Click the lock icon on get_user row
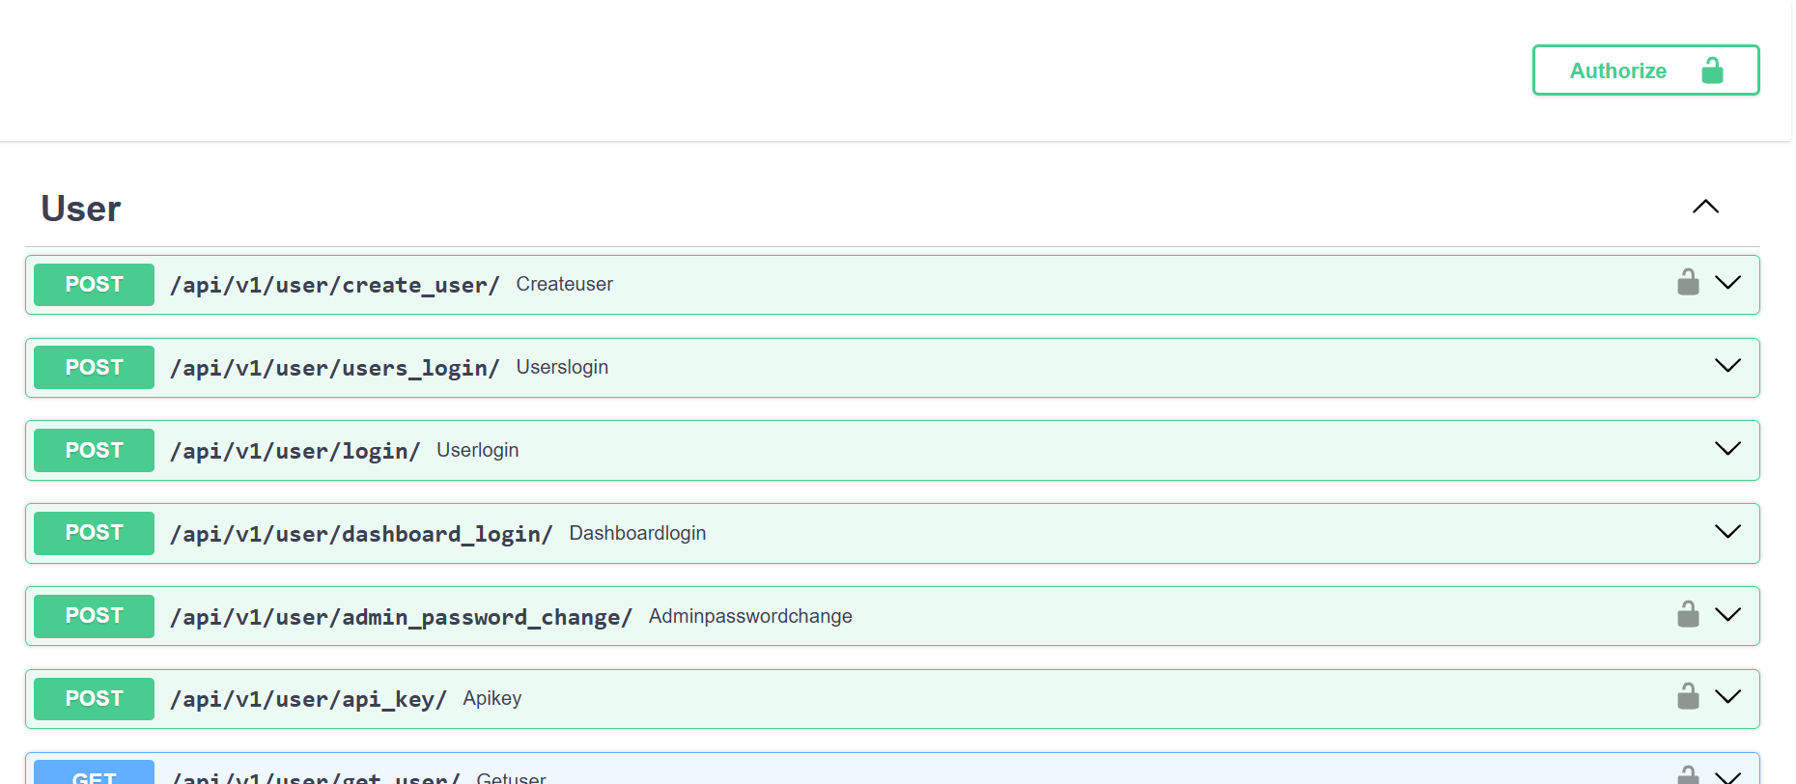Viewport: 1796px width, 784px height. point(1688,775)
